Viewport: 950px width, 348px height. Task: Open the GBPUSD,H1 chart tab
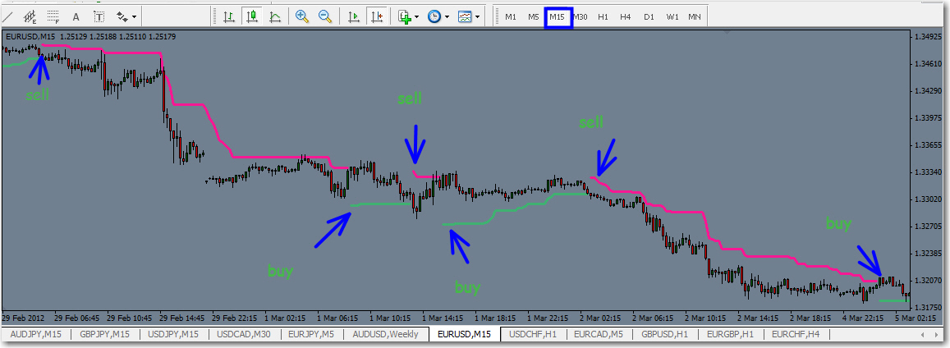tap(667, 333)
